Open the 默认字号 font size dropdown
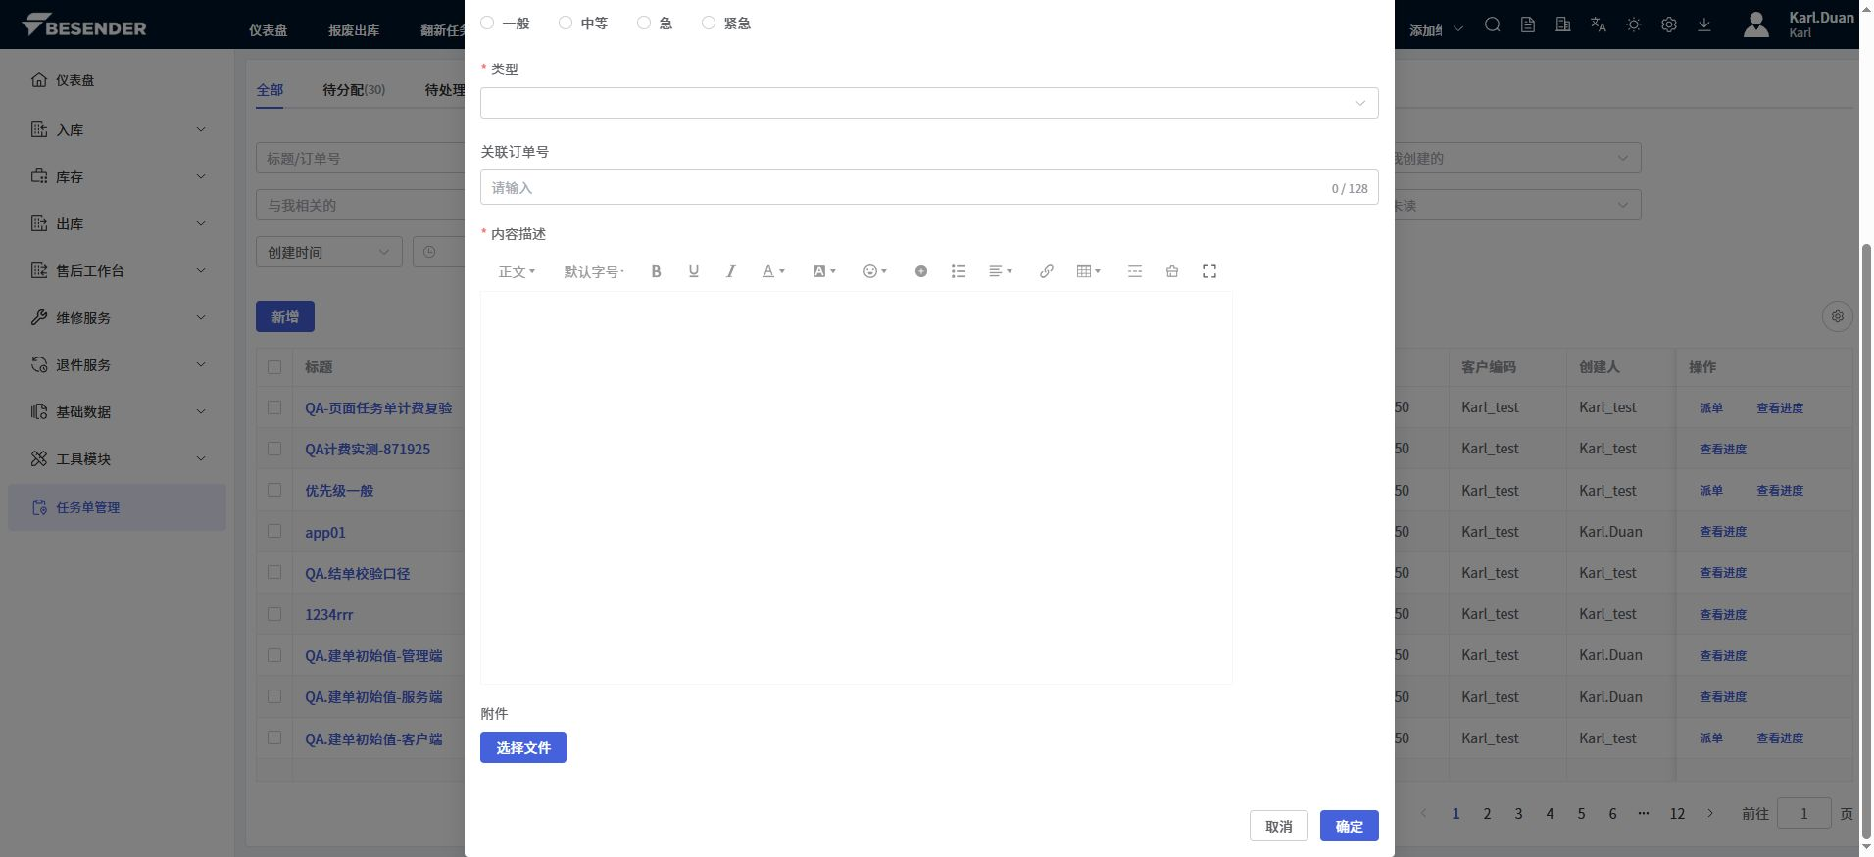 tap(594, 271)
